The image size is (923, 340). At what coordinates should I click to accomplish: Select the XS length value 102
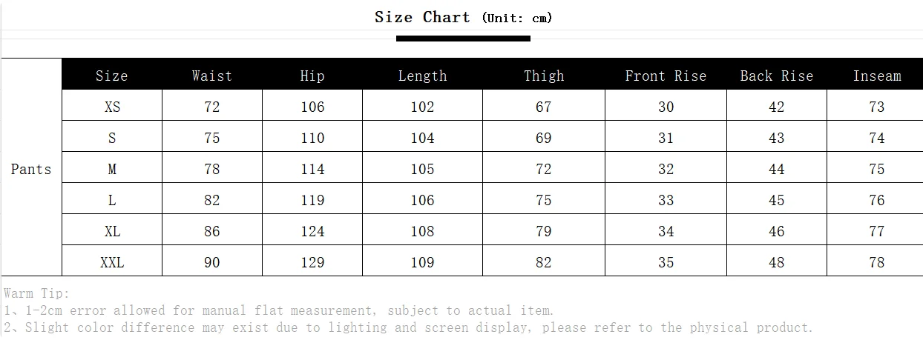pos(422,107)
